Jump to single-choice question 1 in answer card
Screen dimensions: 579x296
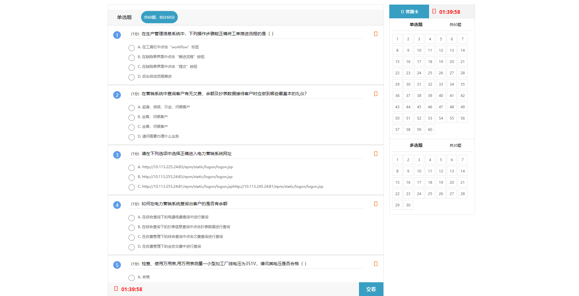pos(397,39)
